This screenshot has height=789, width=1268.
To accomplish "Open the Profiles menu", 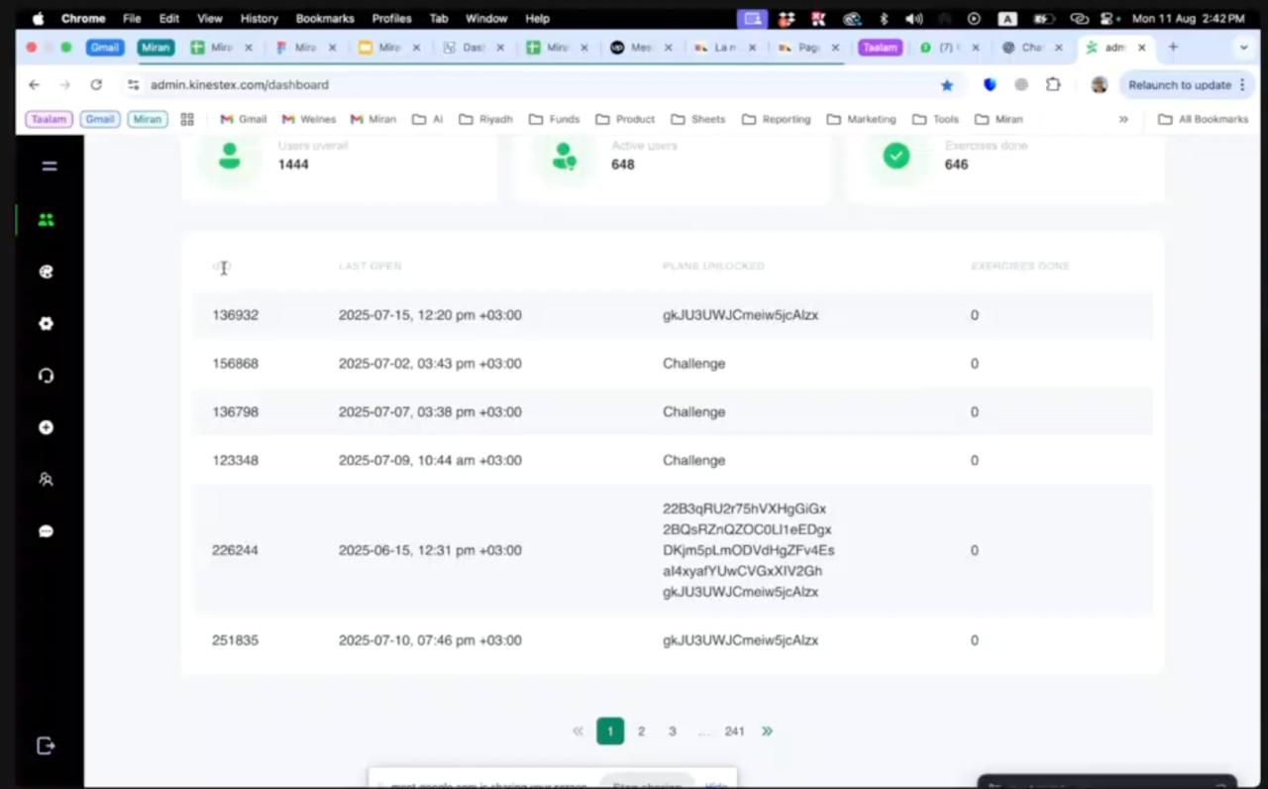I will click(391, 19).
